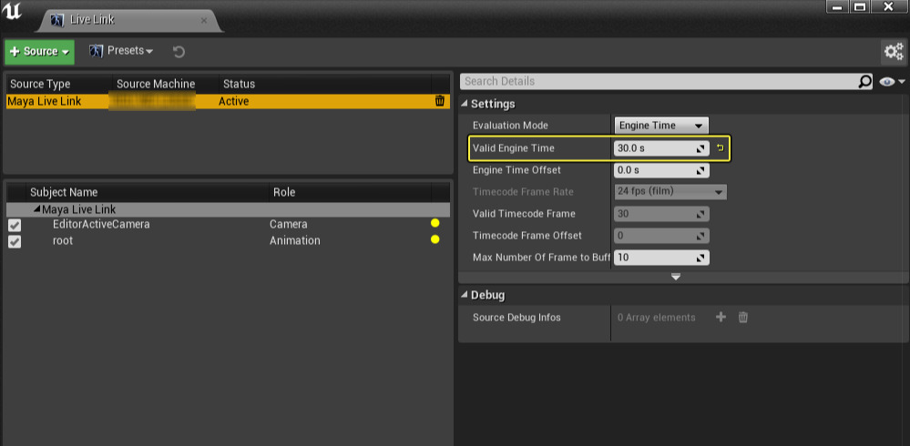Click the Valid Engine Time label
Viewport: 910px width, 446px height.
(514, 148)
